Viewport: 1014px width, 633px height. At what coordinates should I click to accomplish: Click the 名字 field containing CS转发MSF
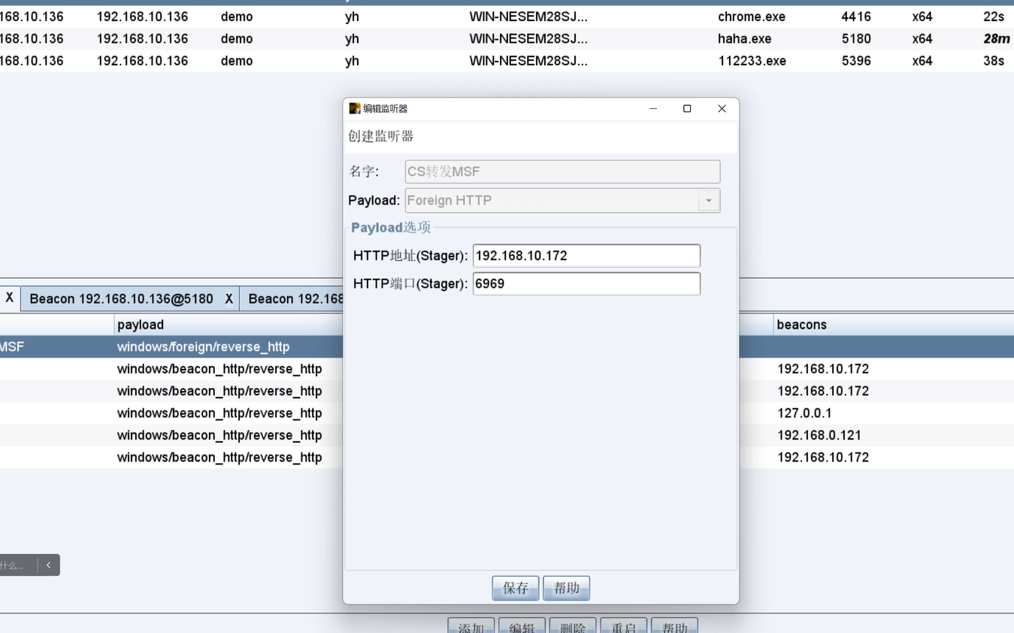pyautogui.click(x=562, y=171)
